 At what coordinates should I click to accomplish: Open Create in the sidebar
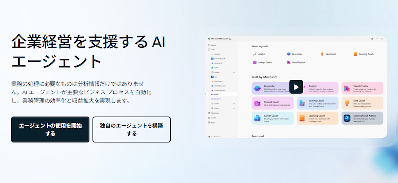point(212,118)
